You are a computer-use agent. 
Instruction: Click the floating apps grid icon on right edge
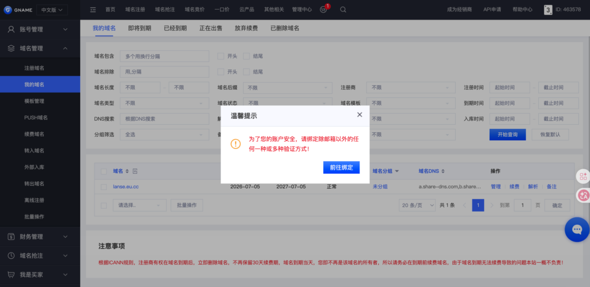click(x=584, y=177)
